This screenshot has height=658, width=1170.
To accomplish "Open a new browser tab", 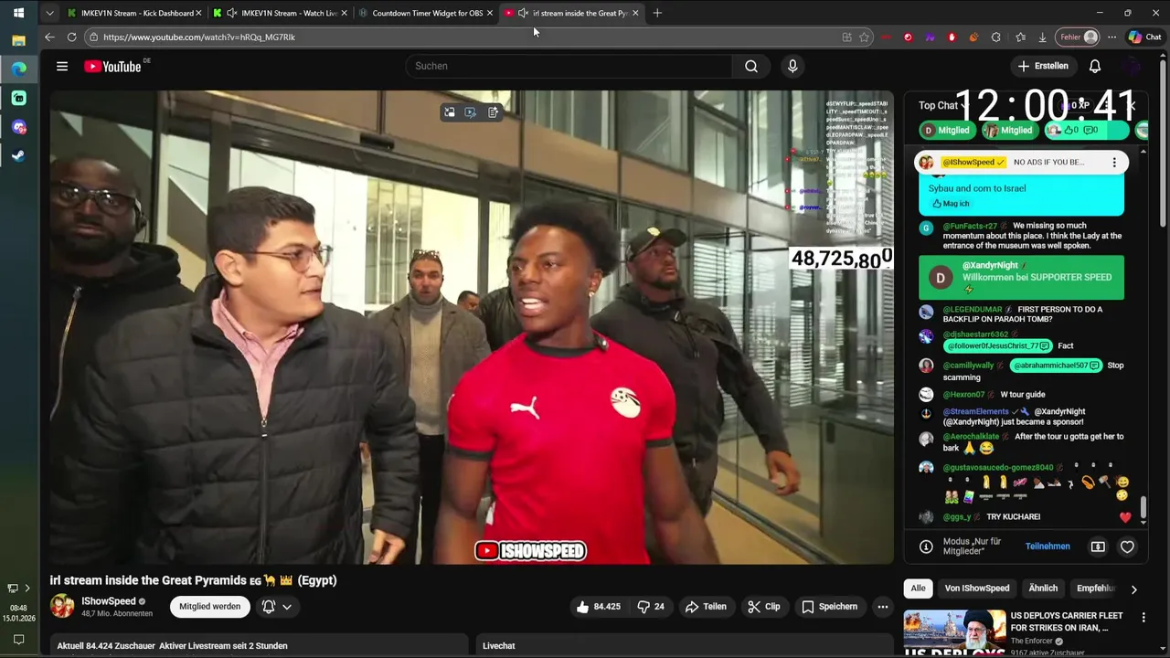I will (x=657, y=13).
